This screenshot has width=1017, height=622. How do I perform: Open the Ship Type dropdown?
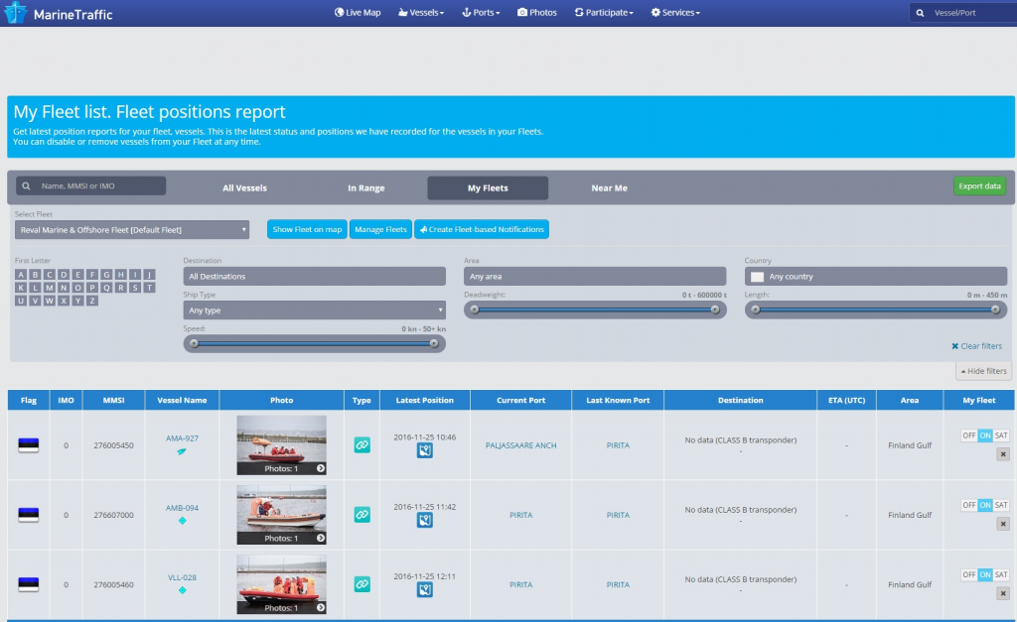coord(314,311)
